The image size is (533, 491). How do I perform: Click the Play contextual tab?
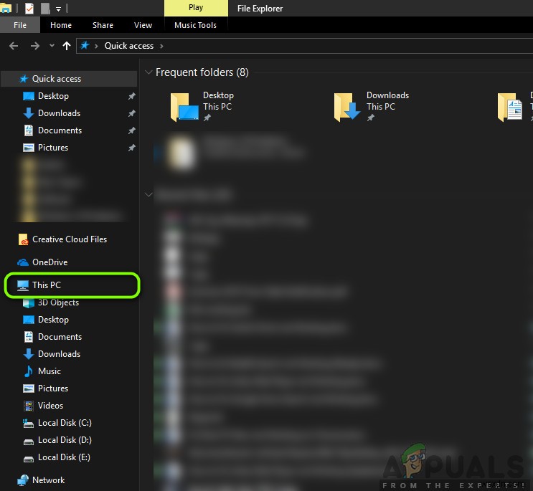tap(196, 8)
